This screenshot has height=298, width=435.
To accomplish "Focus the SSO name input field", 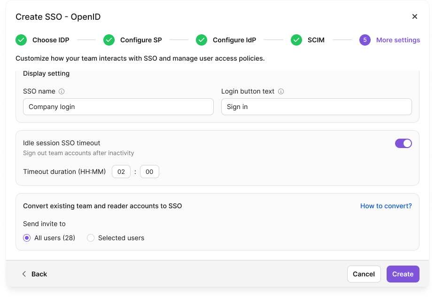I will click(x=118, y=107).
